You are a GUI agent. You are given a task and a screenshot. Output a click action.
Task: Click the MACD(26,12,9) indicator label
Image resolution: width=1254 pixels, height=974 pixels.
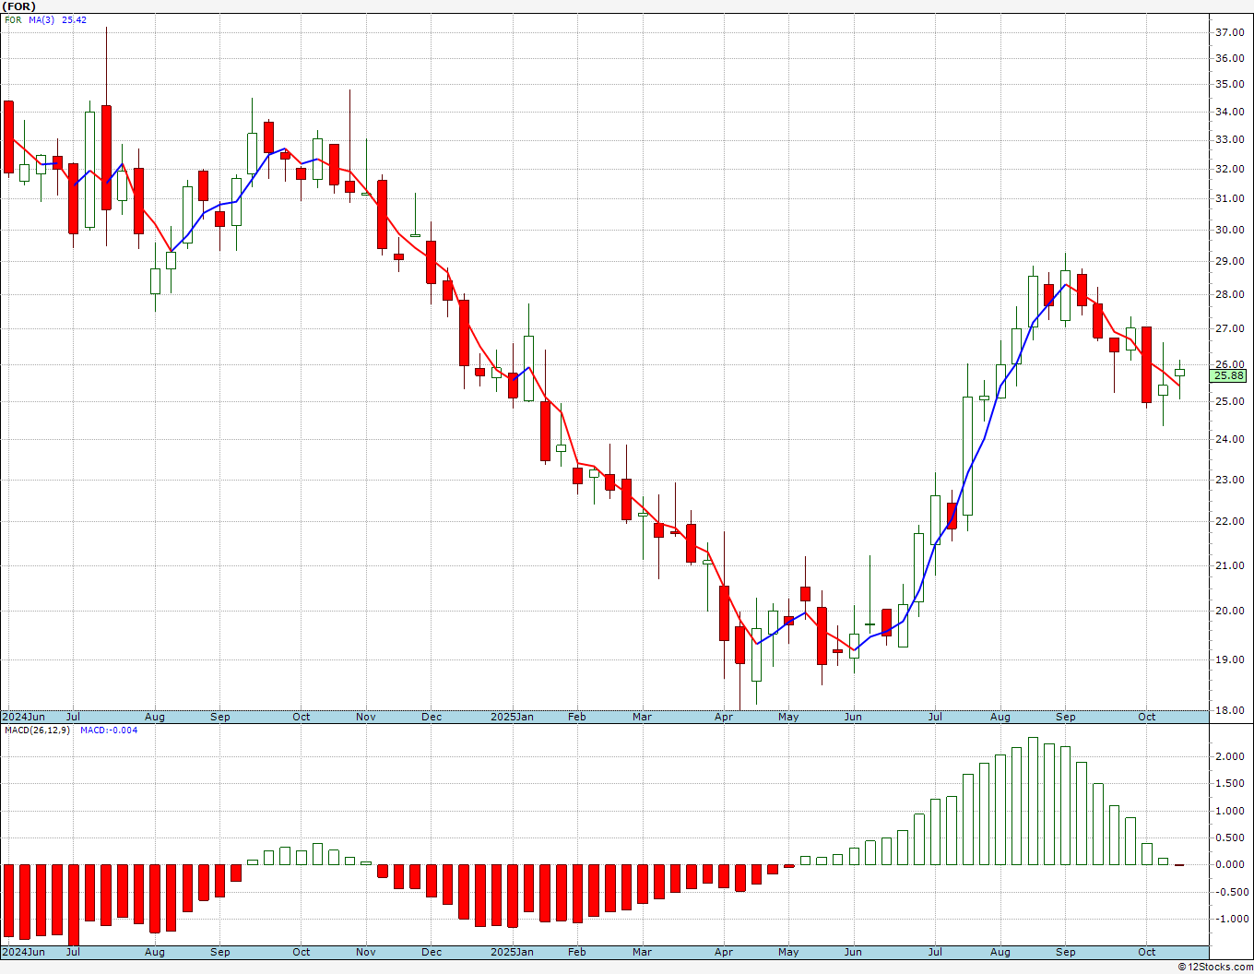[x=37, y=730]
